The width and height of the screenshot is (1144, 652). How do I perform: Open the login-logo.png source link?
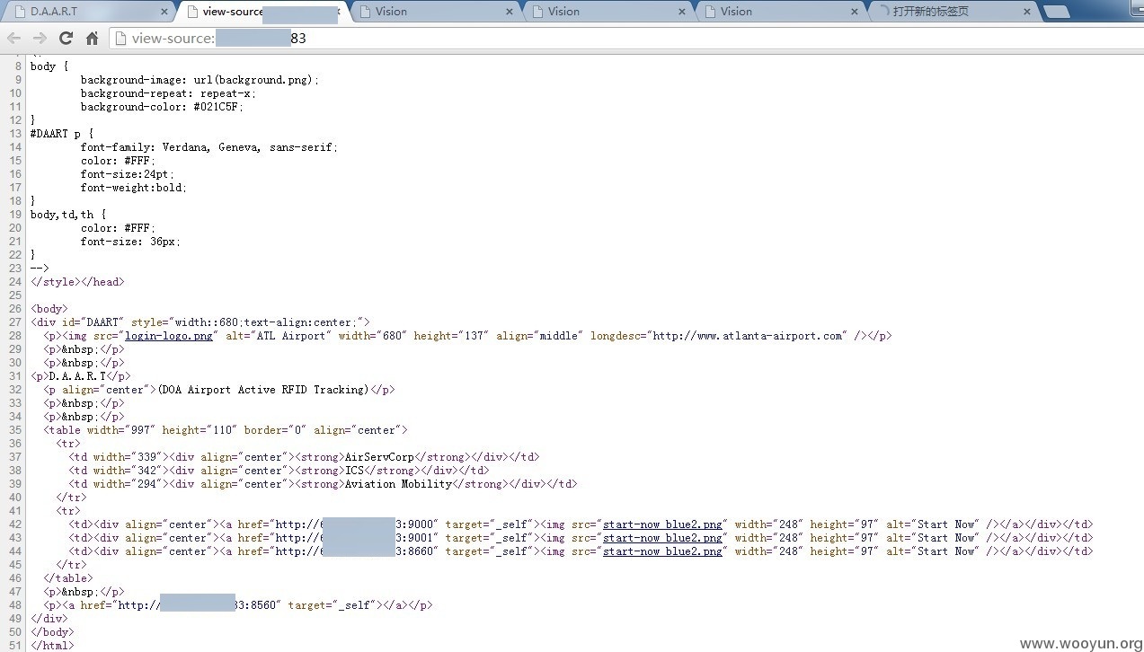[169, 336]
